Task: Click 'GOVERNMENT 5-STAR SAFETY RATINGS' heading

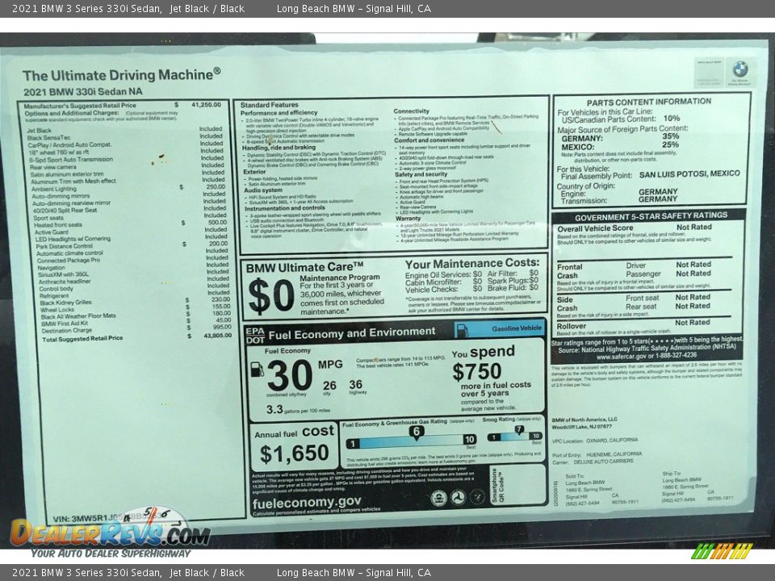Action: coord(651,216)
